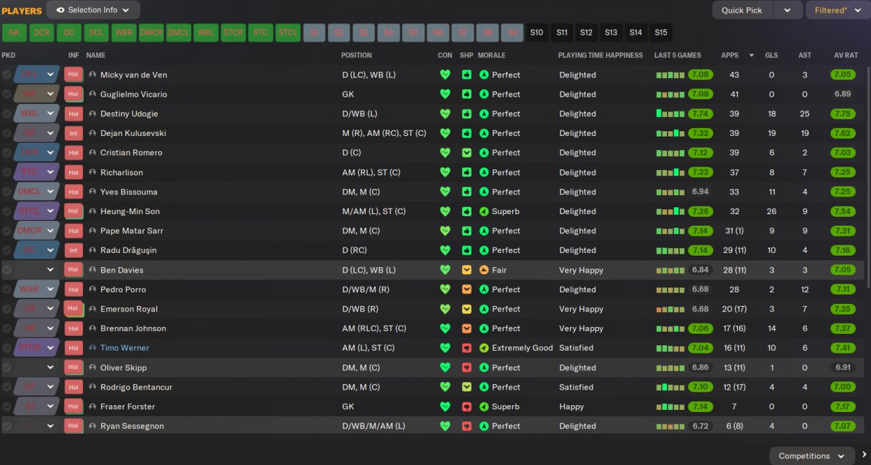Click Guglielmo Vicario's match sharpness icon
871x465 pixels.
pos(466,94)
